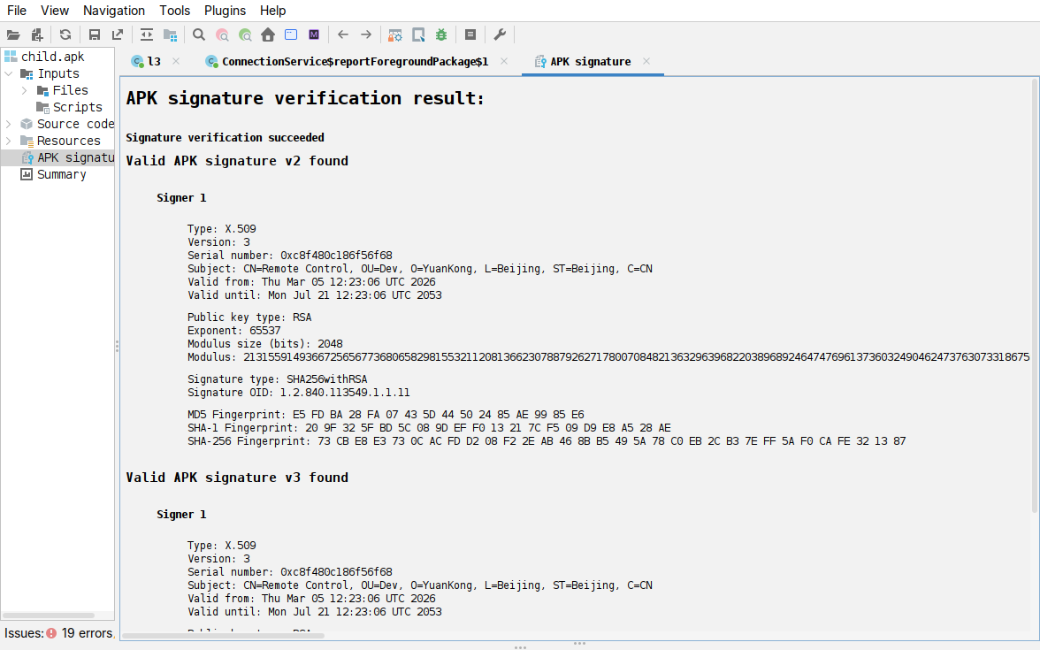Open the Tools menu
1040x650 pixels.
click(174, 11)
